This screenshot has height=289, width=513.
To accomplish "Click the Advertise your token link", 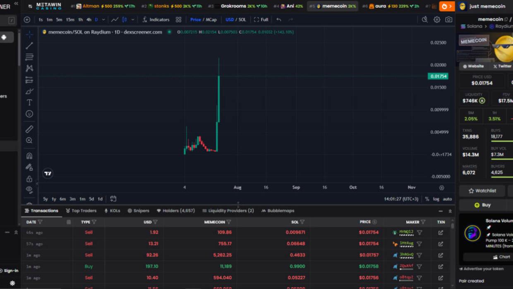I will tap(482, 269).
